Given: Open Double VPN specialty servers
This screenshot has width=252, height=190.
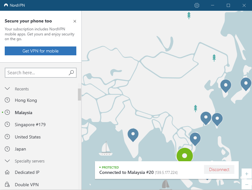Looking at the screenshot, I should (27, 185).
